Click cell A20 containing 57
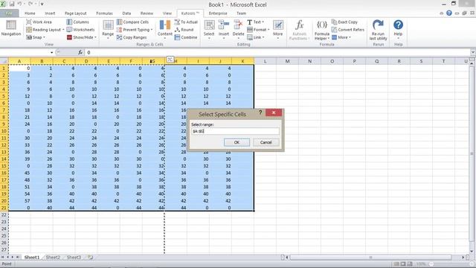The width and height of the screenshot is (476, 268). point(20,201)
